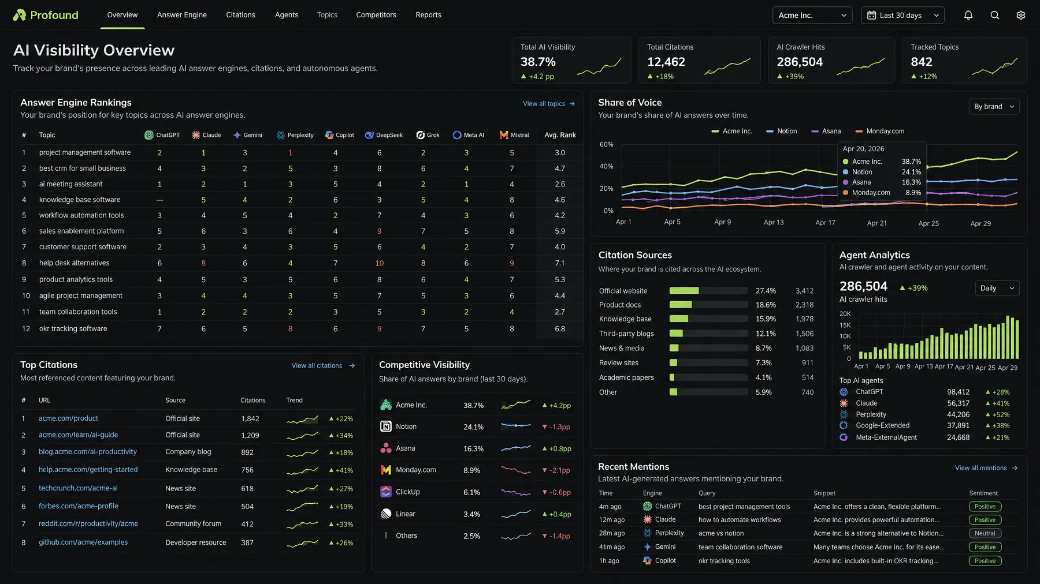Open the Reports tab
The width and height of the screenshot is (1040, 584).
(x=428, y=15)
